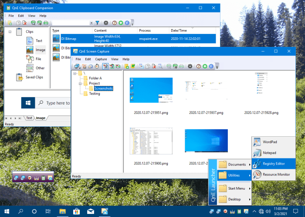Click the filter funnel icon in Clipboard Companion

[98, 23]
